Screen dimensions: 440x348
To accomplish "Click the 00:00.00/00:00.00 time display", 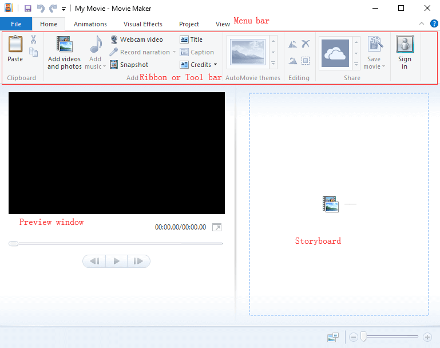I will (x=180, y=227).
